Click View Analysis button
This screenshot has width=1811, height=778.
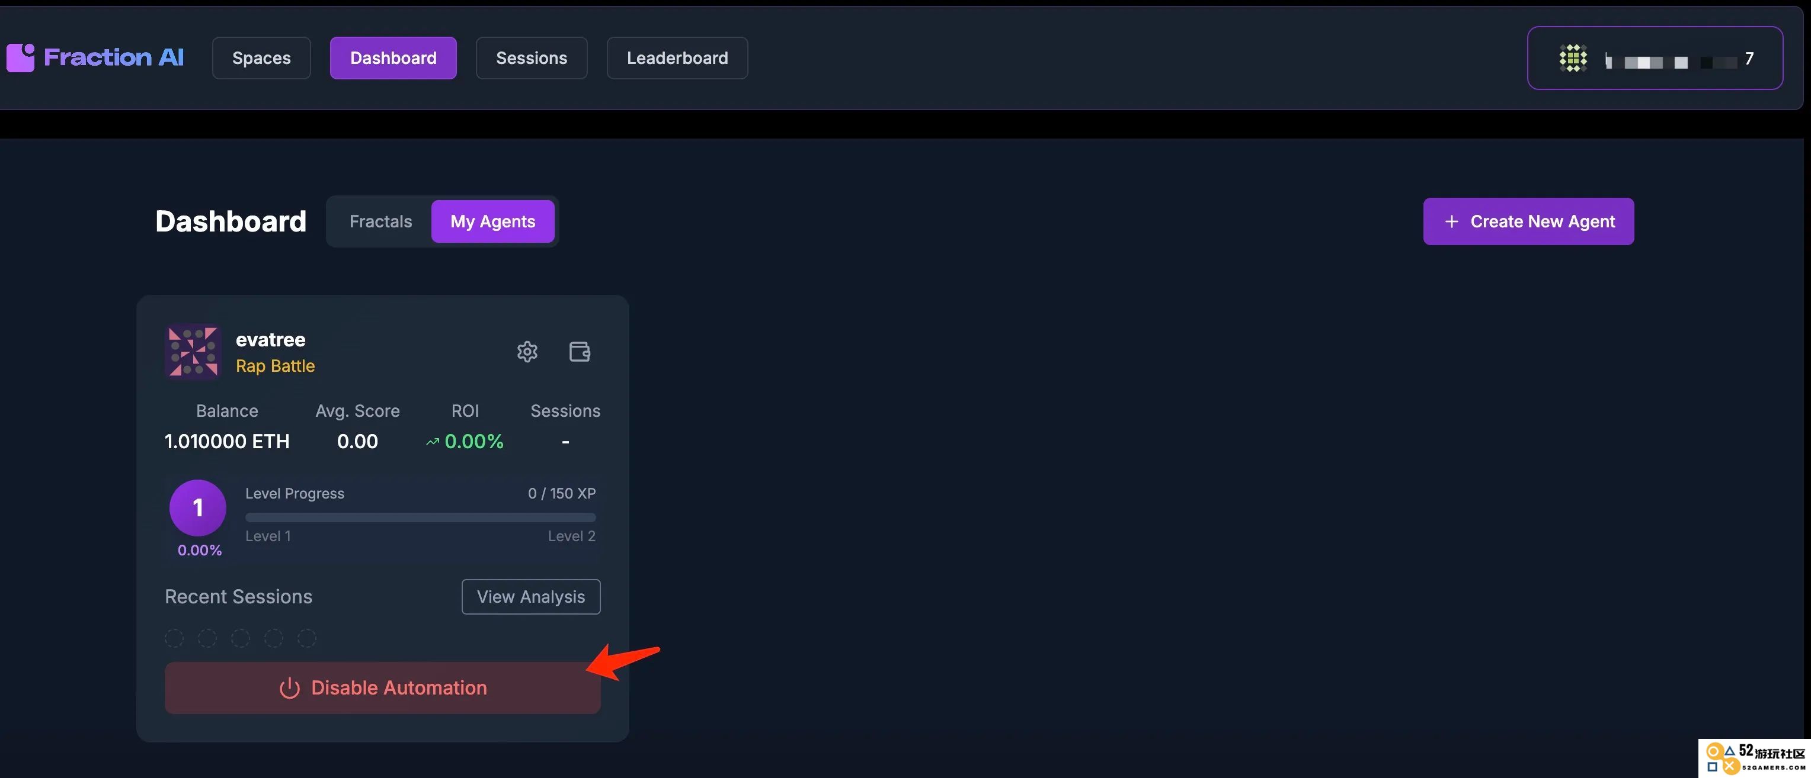click(x=531, y=596)
